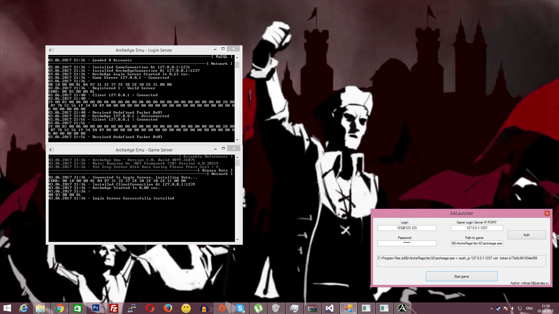Click the author email m0nax3@yandex.ru
The image size is (559, 314).
(x=535, y=283)
